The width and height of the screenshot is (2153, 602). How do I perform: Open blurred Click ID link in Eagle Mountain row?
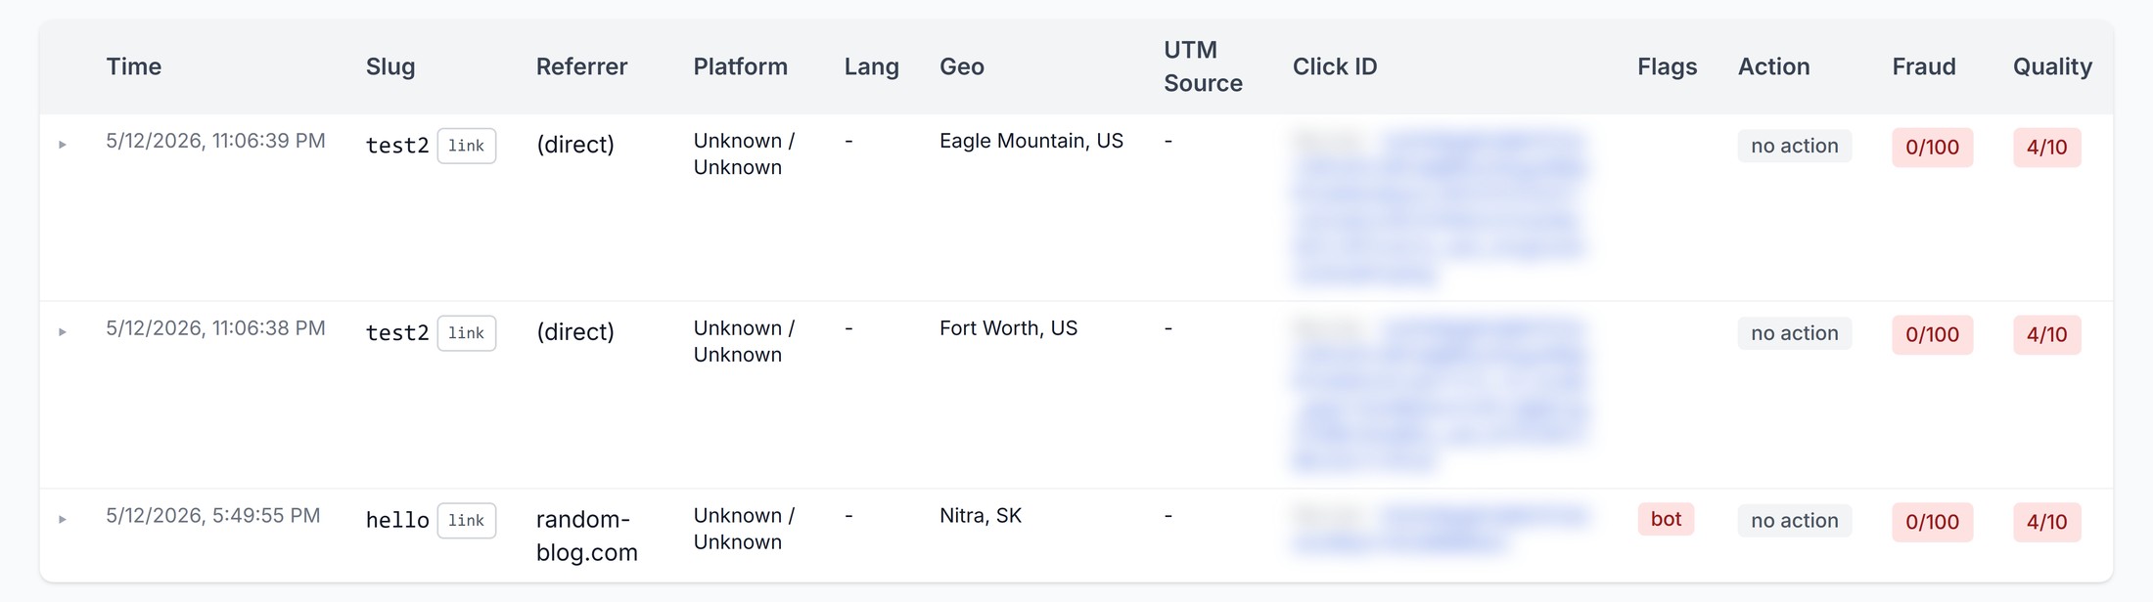1439,207
